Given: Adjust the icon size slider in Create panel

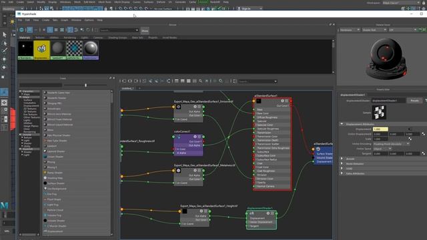Looking at the screenshot, I should click(85, 85).
